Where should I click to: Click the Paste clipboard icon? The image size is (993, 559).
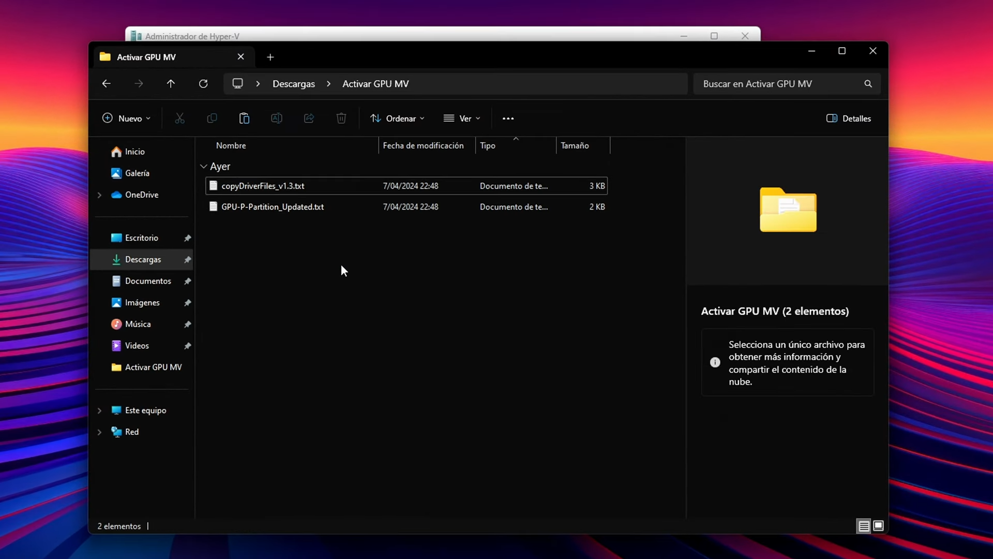point(244,119)
